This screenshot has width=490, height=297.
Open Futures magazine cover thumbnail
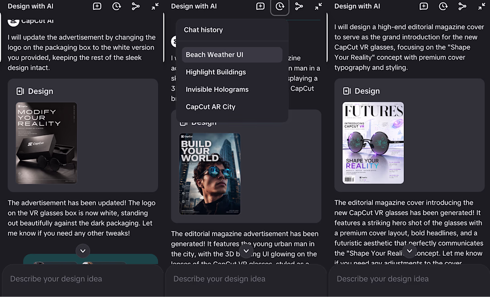373,143
